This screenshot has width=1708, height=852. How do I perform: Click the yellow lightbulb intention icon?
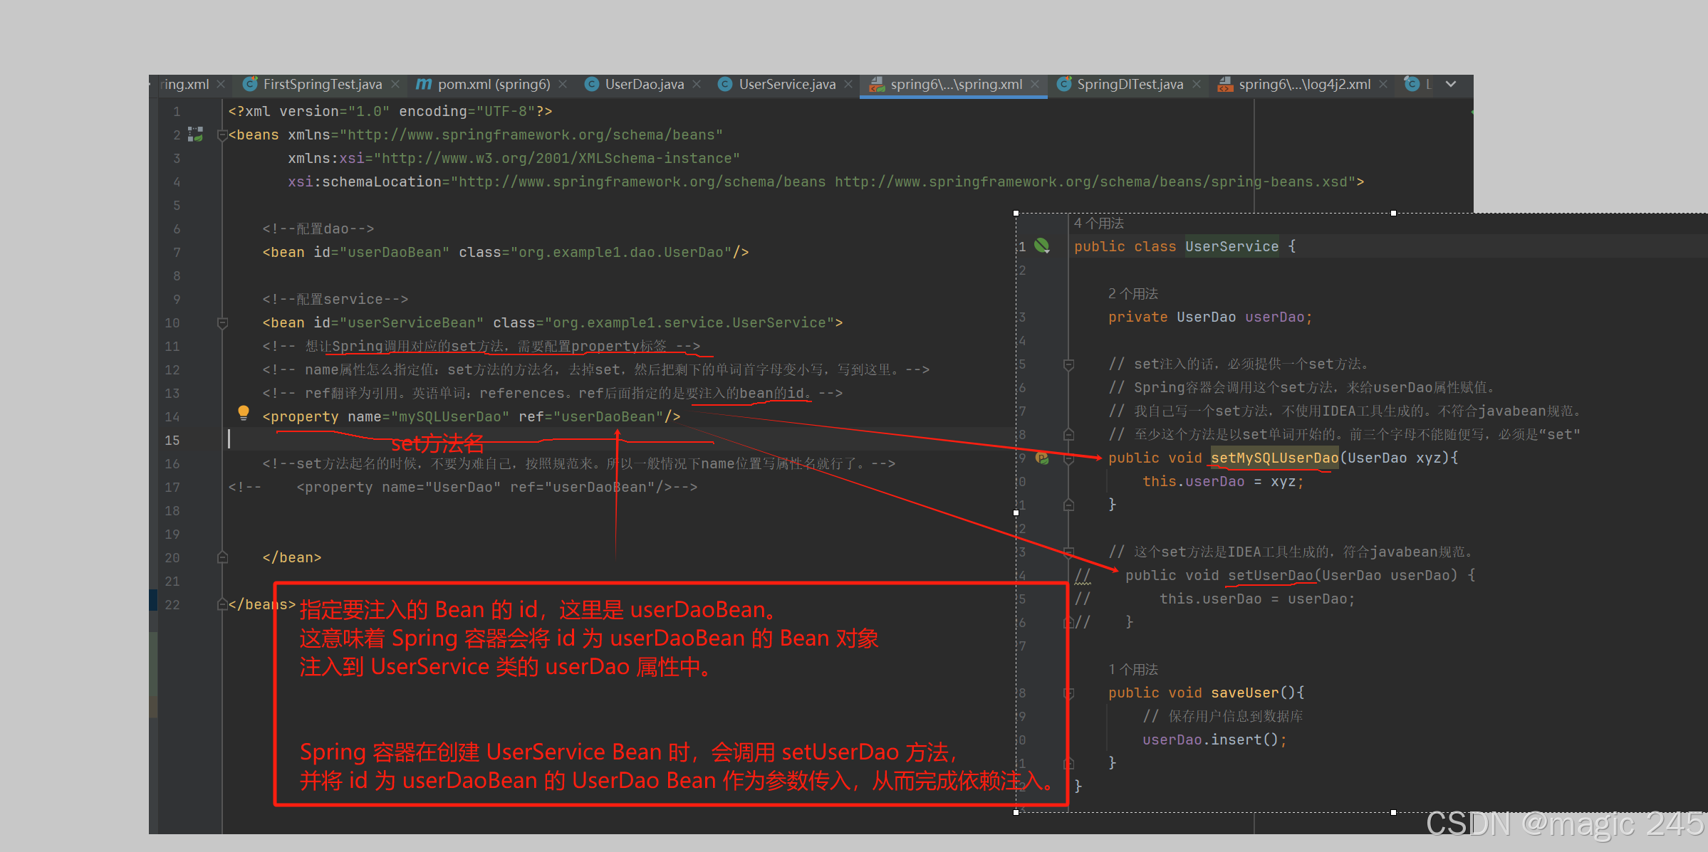click(x=244, y=412)
